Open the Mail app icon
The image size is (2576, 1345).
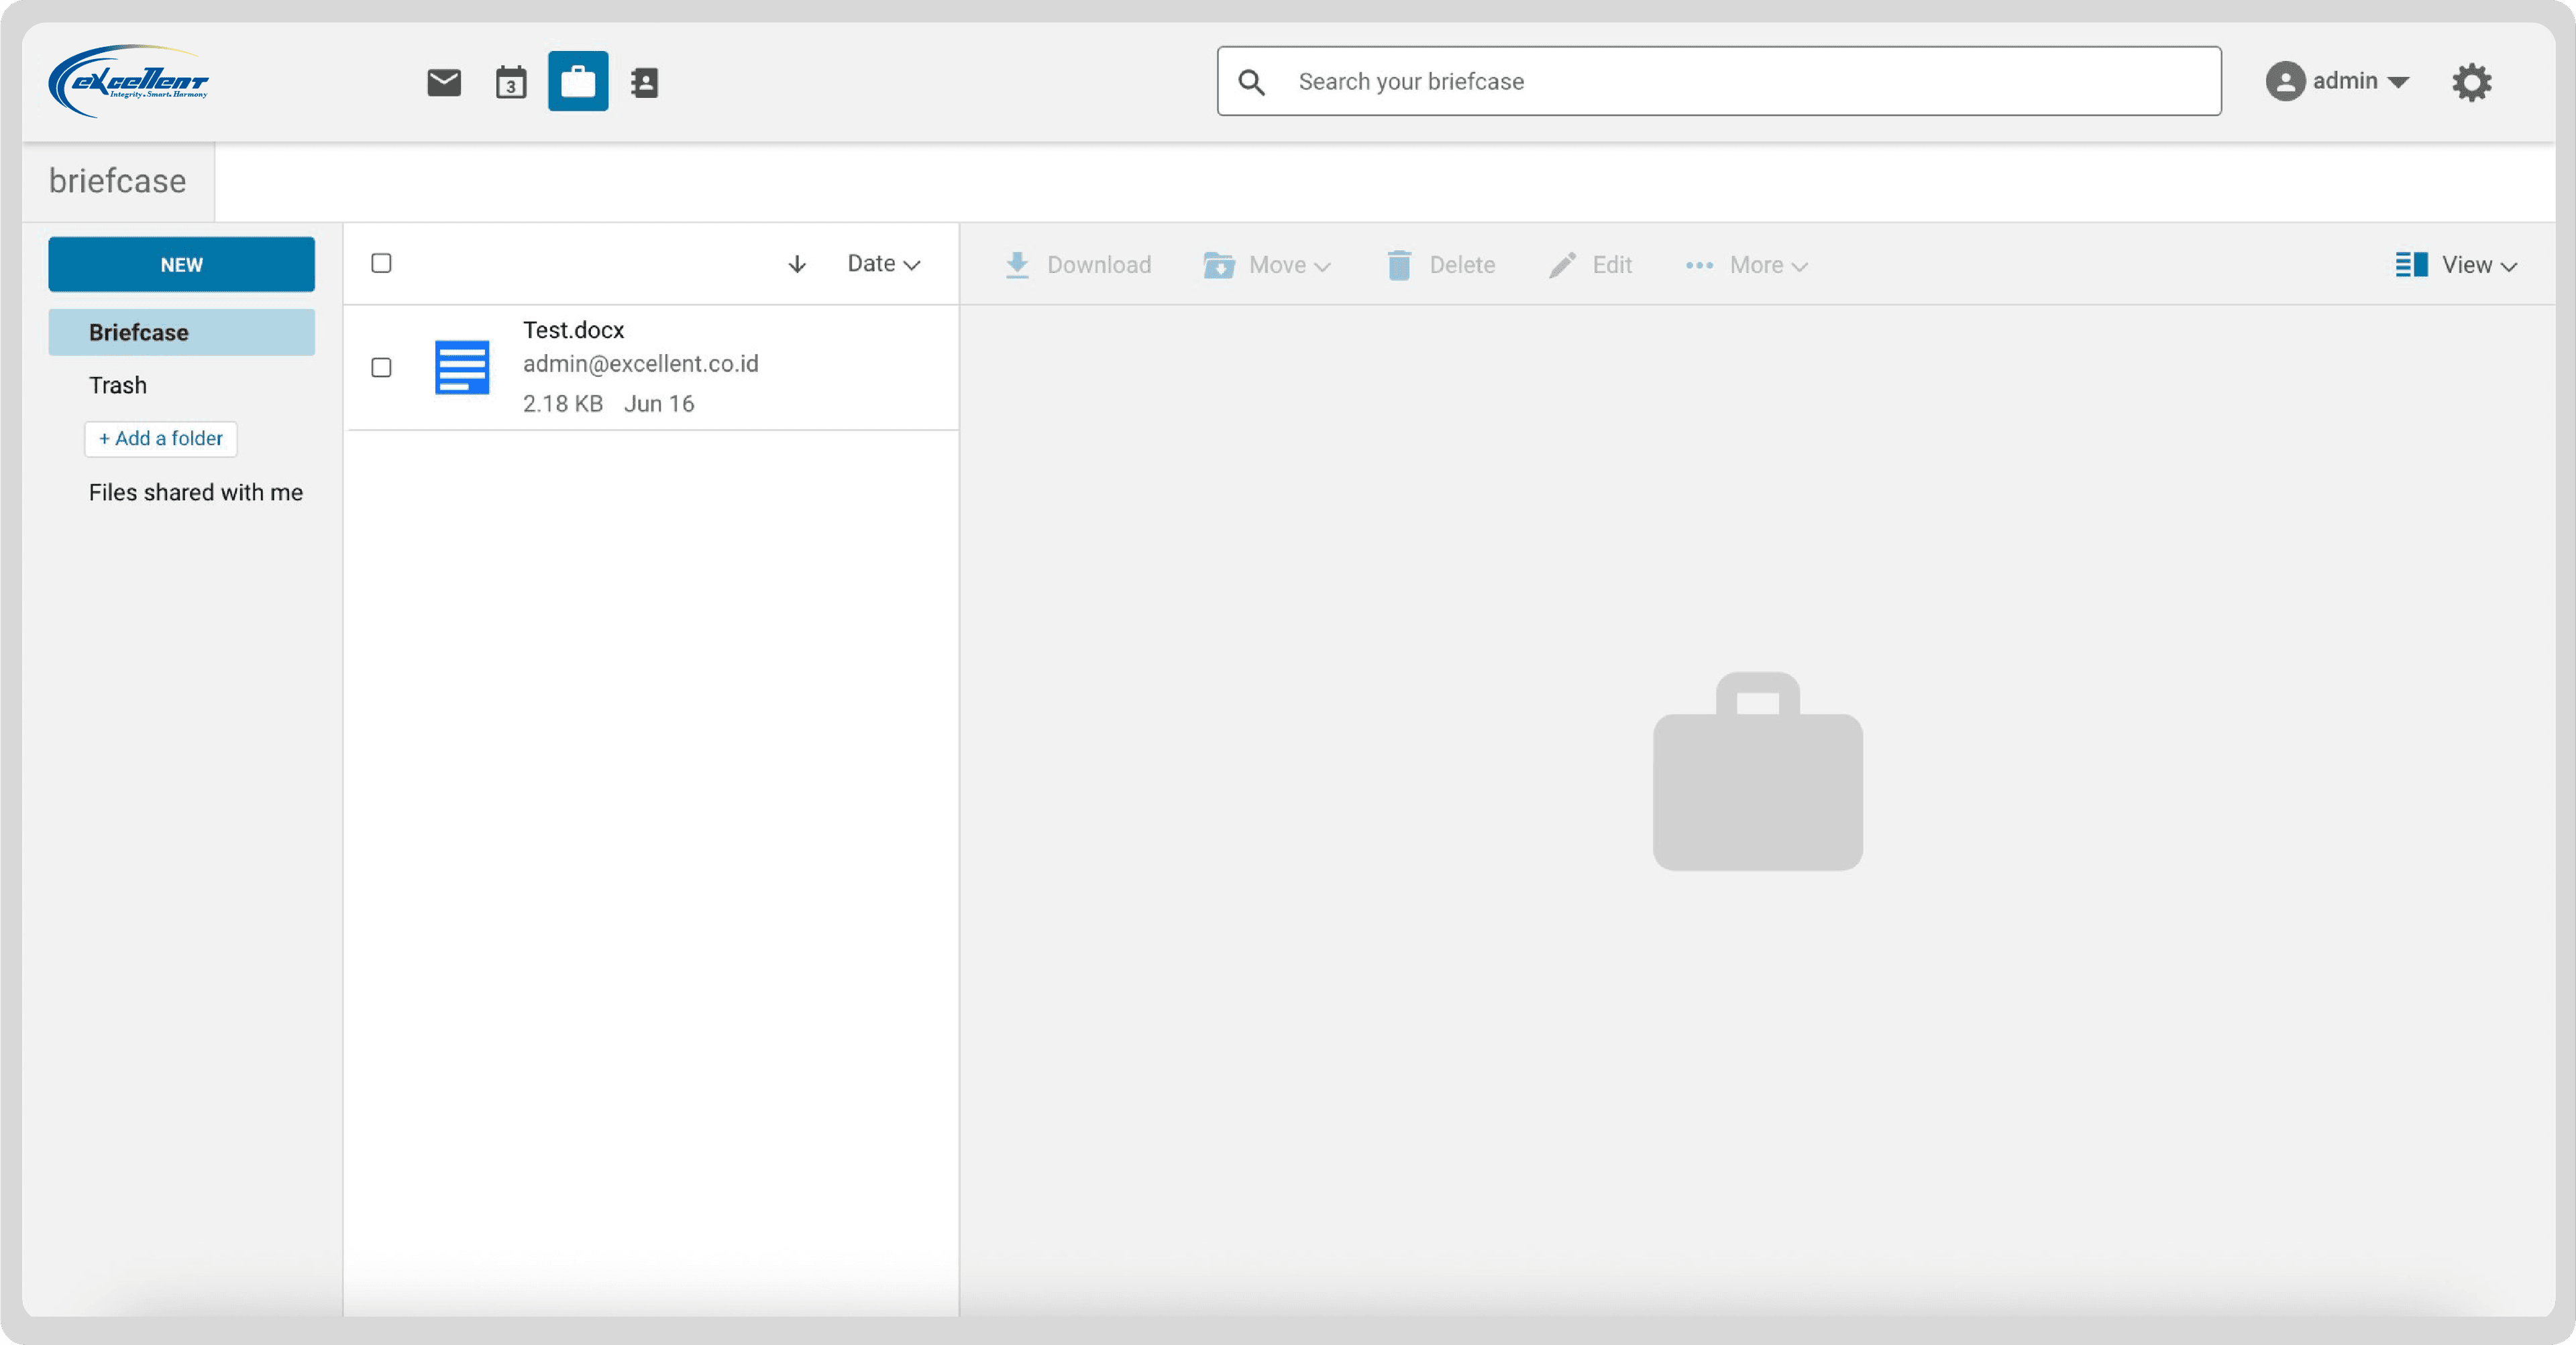pos(443,82)
